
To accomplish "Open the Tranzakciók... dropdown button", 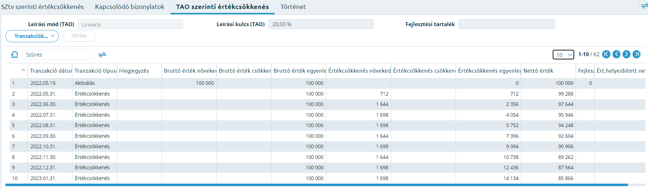I will (x=32, y=36).
